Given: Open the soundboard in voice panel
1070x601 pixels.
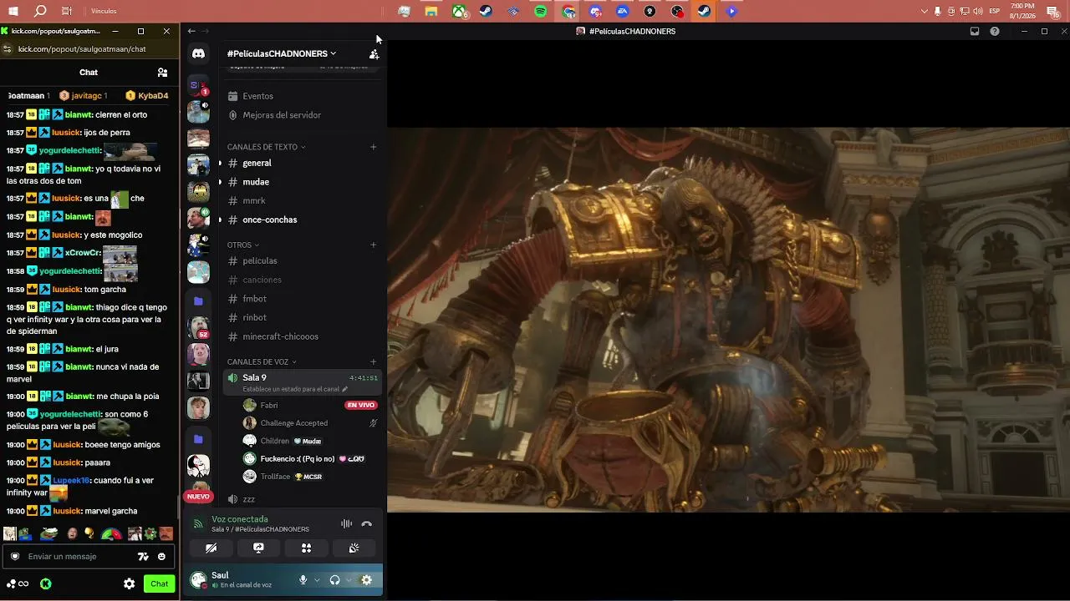Looking at the screenshot, I should [354, 548].
